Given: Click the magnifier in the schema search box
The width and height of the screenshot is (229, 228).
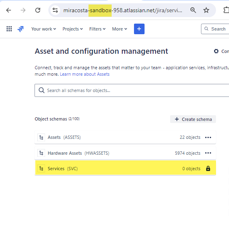Looking at the screenshot, I should click(41, 90).
